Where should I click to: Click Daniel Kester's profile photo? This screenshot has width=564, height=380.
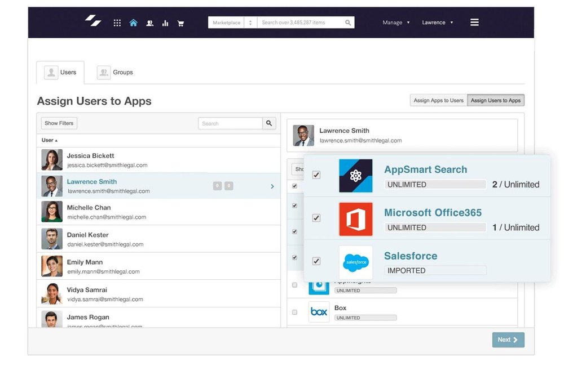point(52,239)
